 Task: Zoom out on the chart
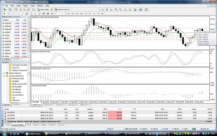tap(120, 10)
